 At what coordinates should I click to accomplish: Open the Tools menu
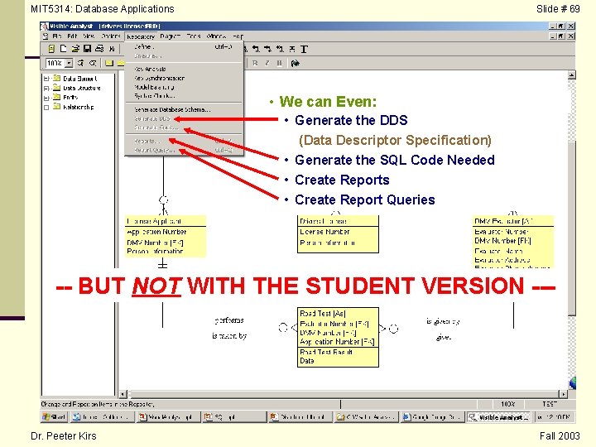pos(194,36)
